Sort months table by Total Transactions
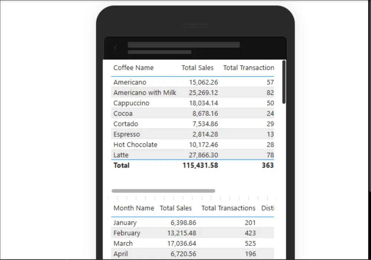The image size is (371, 260). [228, 208]
